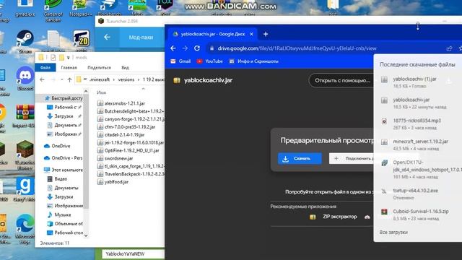462x260 pixels.
Task: Select OneDrive in navigation pane
Action: tap(58, 146)
